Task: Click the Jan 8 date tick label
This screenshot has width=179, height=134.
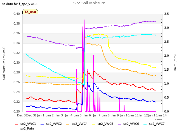Action: point(106,115)
